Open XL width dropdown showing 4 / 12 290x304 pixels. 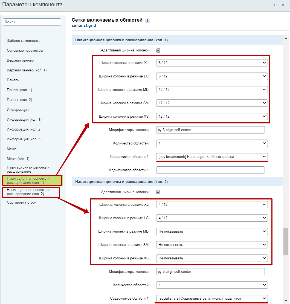tap(212, 204)
